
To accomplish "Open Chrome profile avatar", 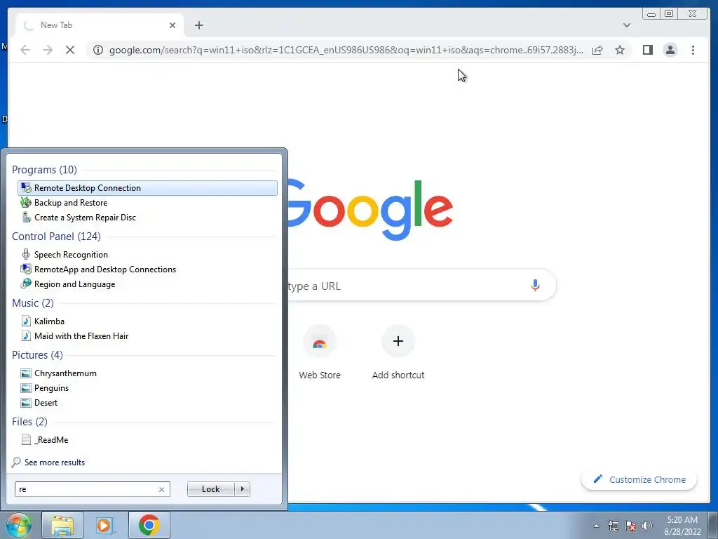I will coord(670,50).
